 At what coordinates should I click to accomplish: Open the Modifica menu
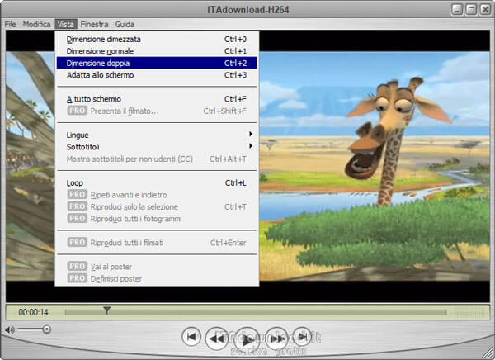(x=36, y=24)
